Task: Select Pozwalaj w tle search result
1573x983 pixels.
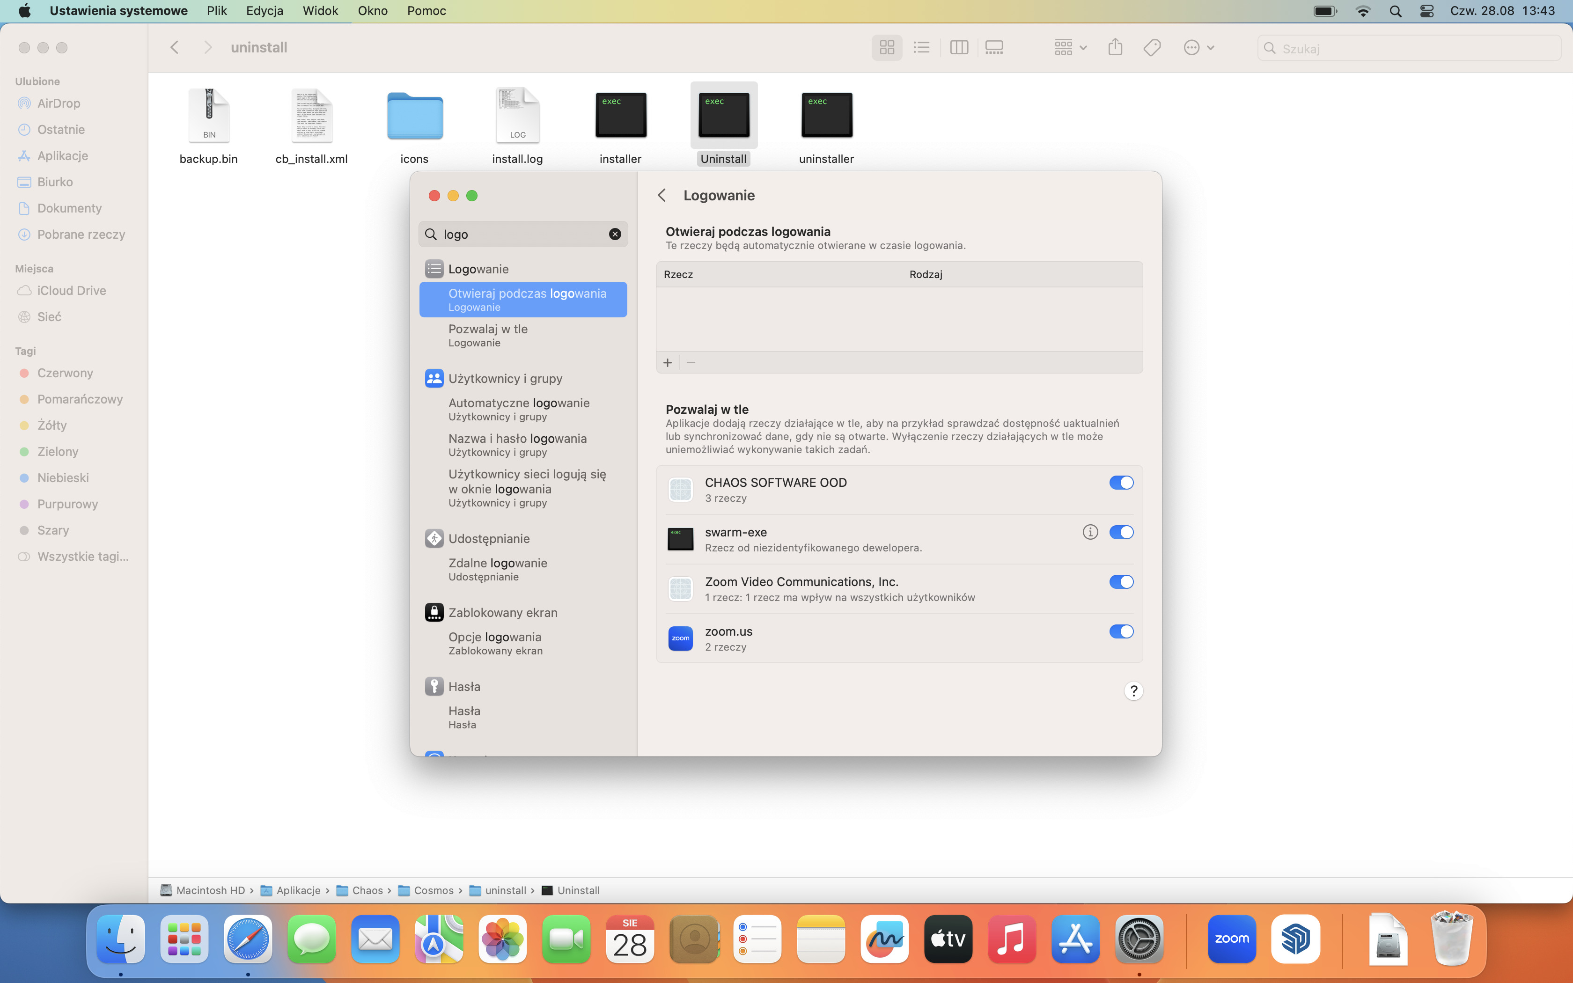Action: point(487,335)
